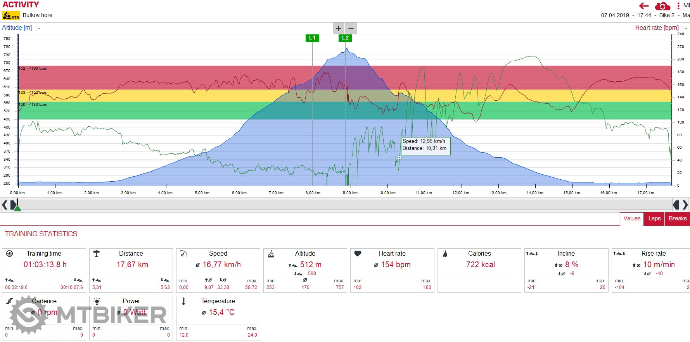Screen dimensions: 690x342
Task: Click the red cloud sync icon
Action: coord(662,6)
